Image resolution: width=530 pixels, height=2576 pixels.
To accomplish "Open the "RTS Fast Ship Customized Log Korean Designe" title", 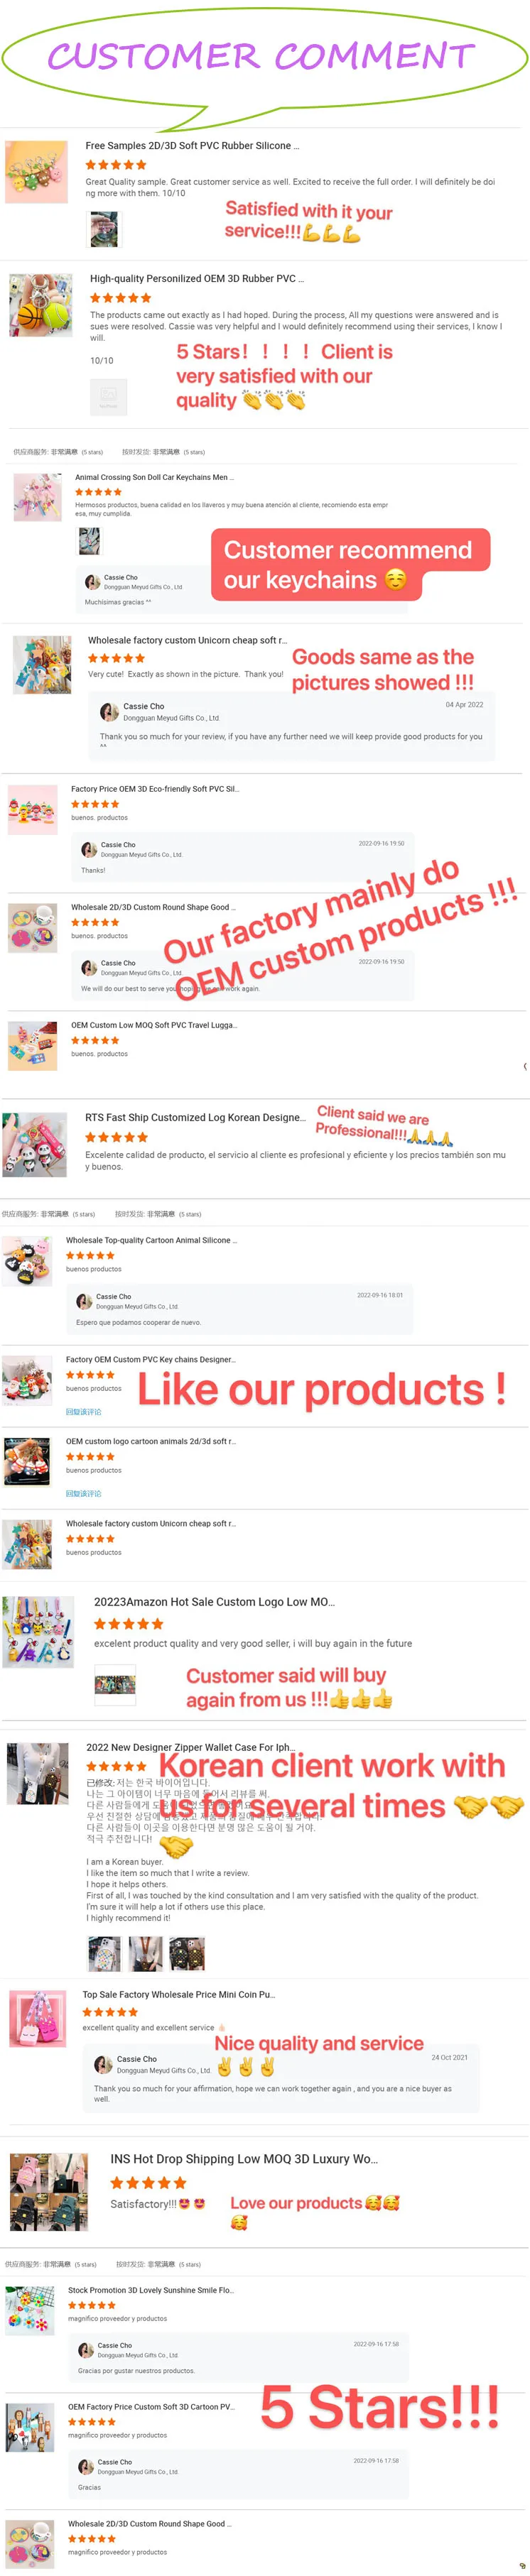I will [x=195, y=1118].
